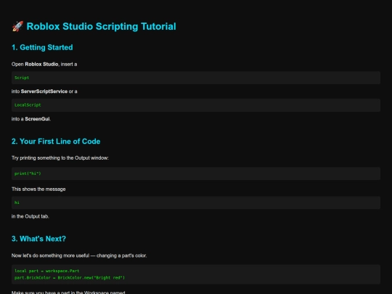
Task: Click the 'LocalScript' code block
Action: tap(196, 105)
